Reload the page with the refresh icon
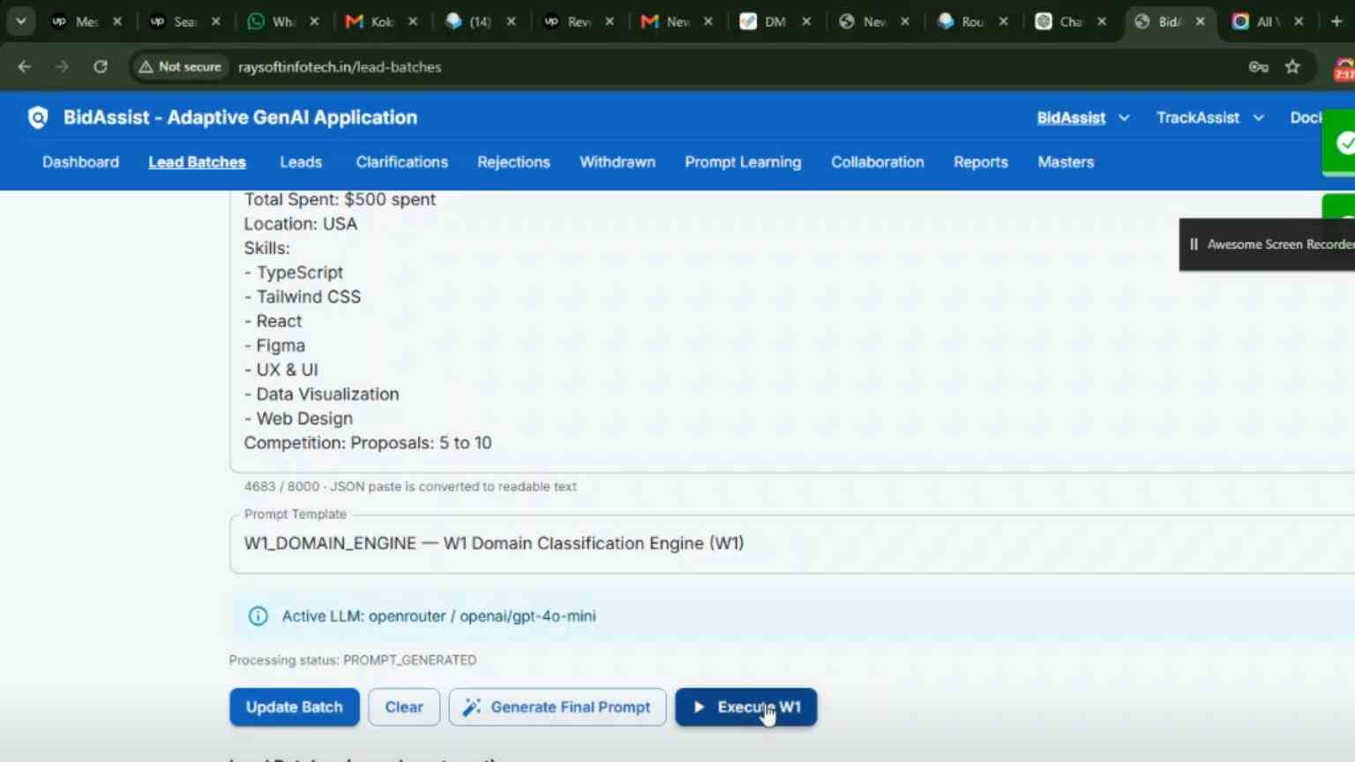The height and width of the screenshot is (762, 1355). 101,67
